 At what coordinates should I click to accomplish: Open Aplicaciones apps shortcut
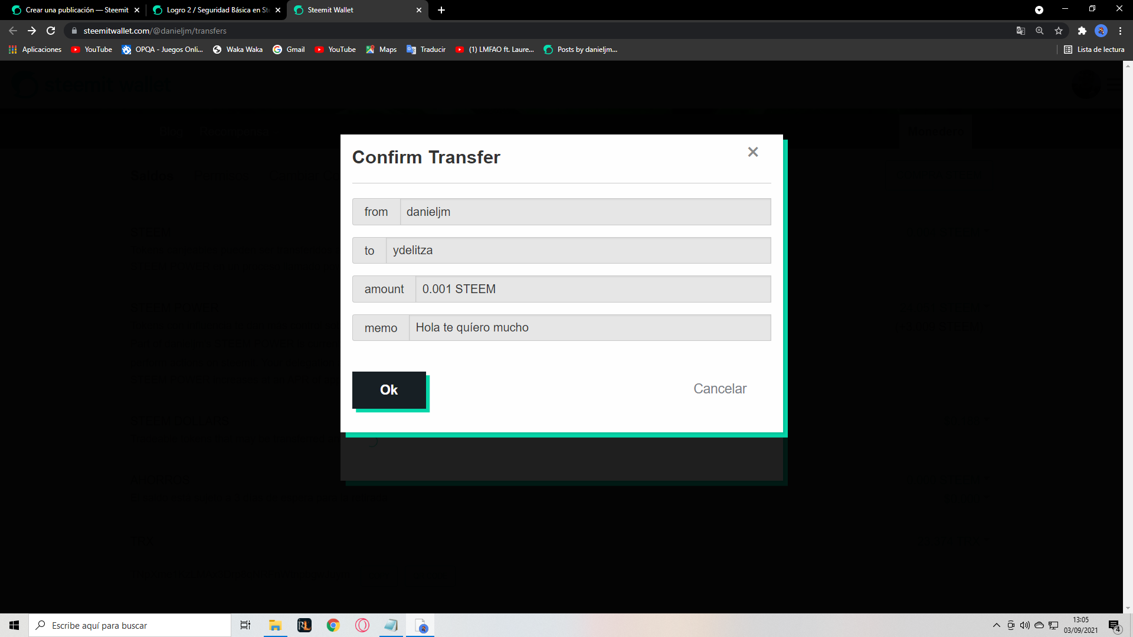35,50
